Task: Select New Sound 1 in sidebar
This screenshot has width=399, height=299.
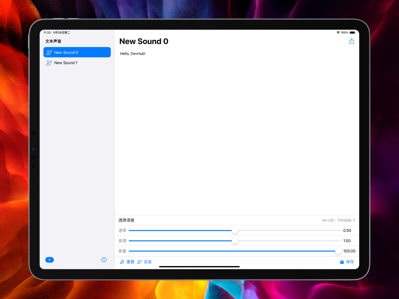Action: click(x=77, y=63)
